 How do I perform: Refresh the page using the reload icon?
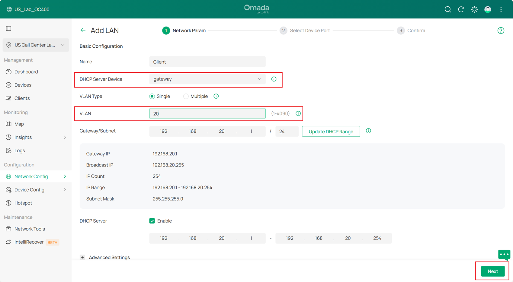461,9
